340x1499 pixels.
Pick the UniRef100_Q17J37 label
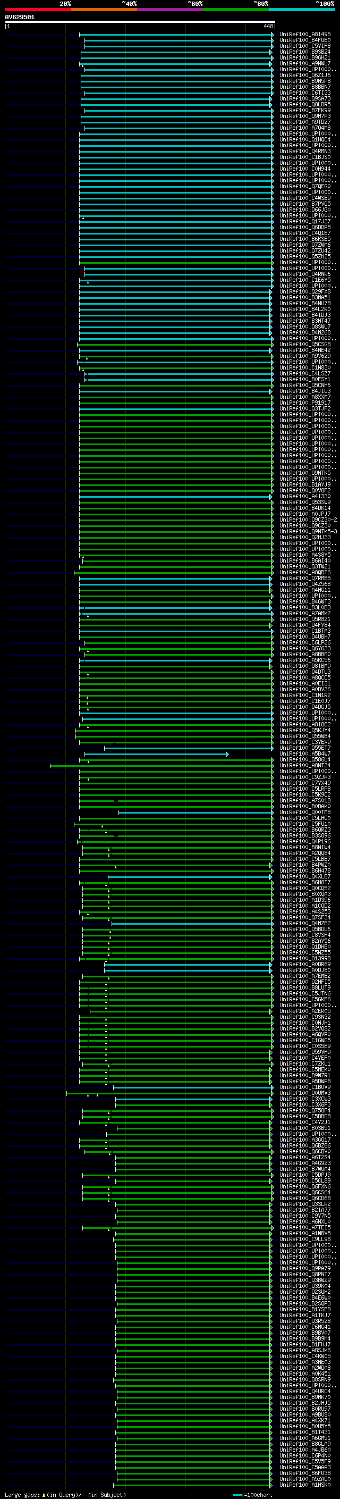click(x=305, y=221)
